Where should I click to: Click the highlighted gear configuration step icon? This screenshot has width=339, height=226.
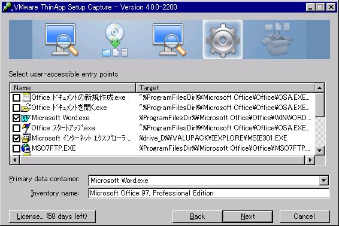pyautogui.click(x=223, y=39)
